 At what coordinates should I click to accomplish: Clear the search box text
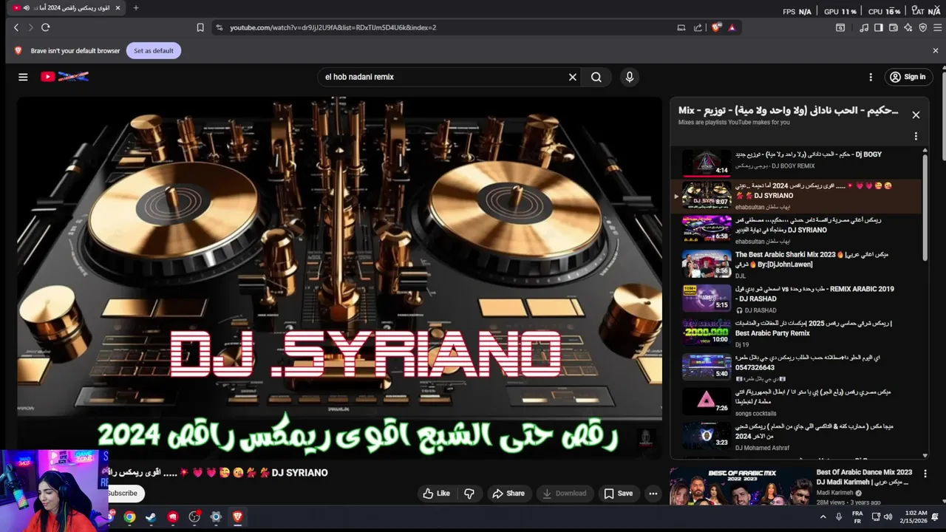click(x=572, y=77)
